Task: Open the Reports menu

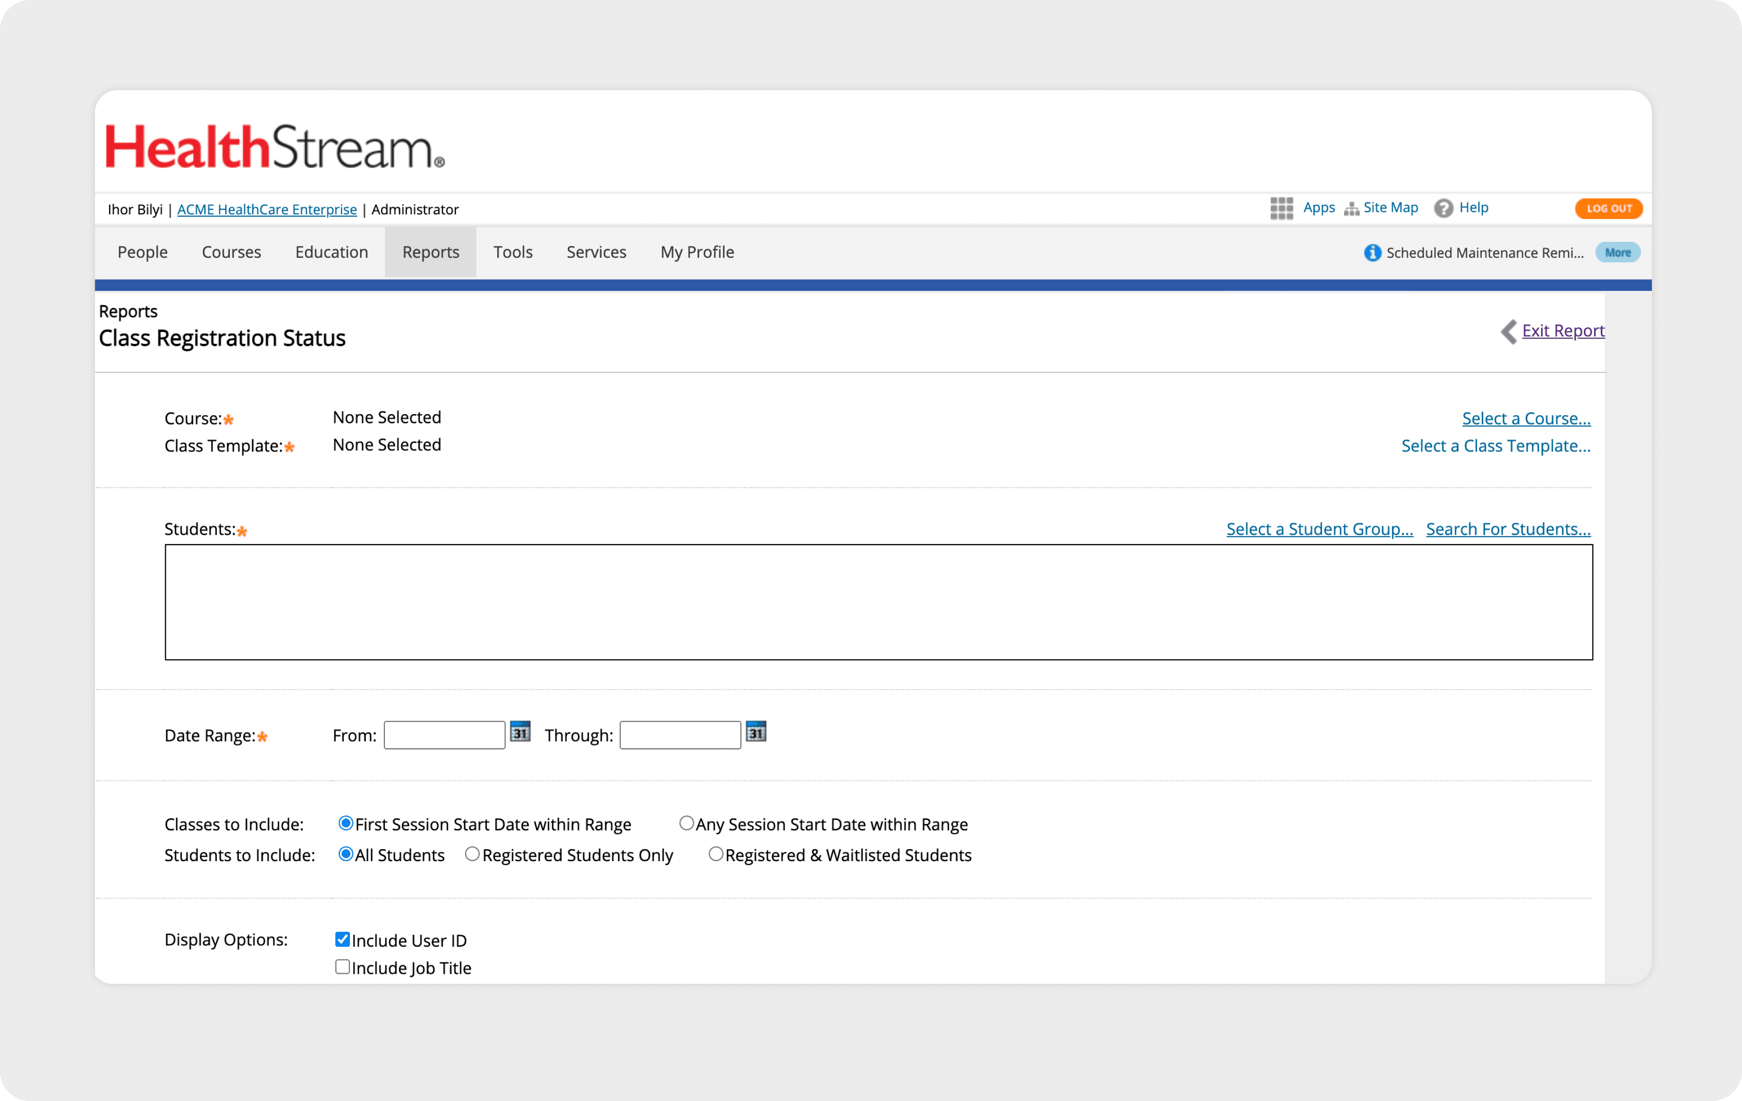Action: click(x=430, y=252)
